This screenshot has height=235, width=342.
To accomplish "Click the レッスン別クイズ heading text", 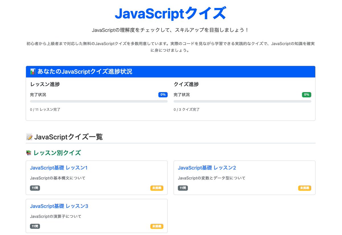I will [57, 153].
